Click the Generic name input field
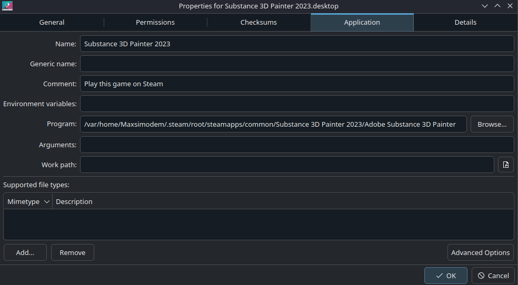This screenshot has height=285, width=518. point(297,64)
